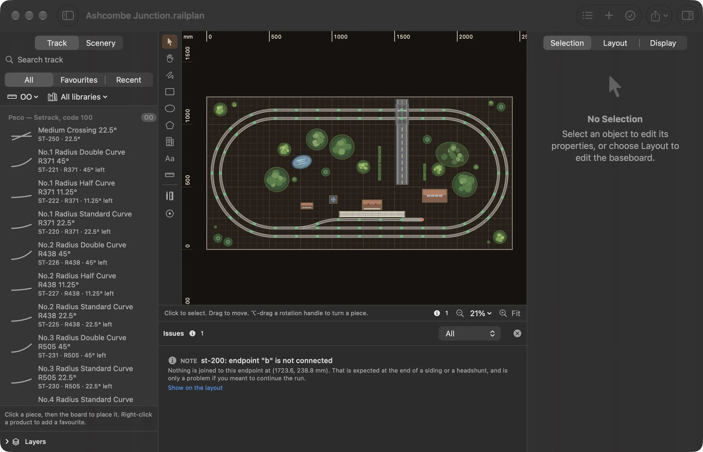Show the Favourites track list
Viewport: 703px width, 452px height.
tap(79, 80)
